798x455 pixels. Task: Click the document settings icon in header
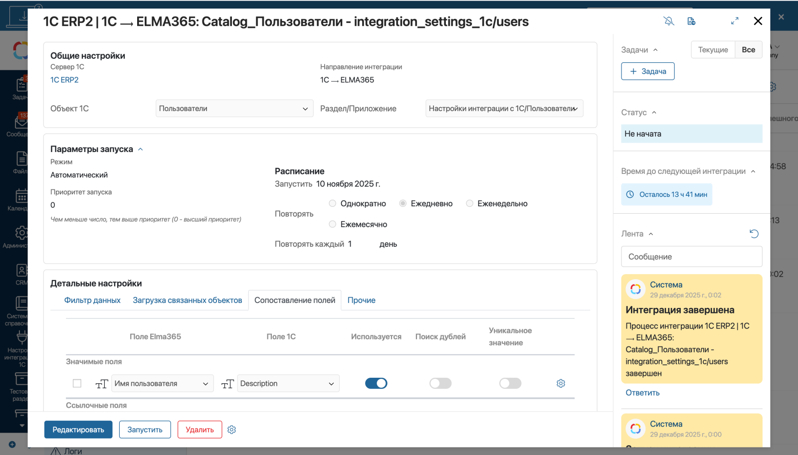[x=691, y=21]
